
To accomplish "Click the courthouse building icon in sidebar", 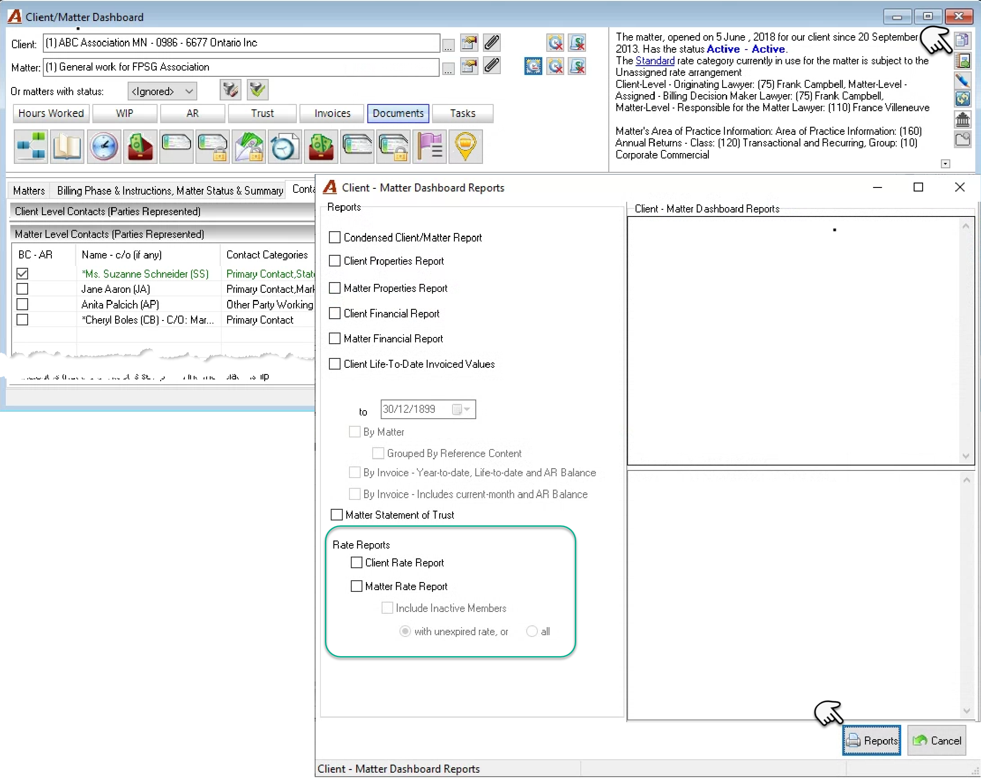I will point(962,119).
